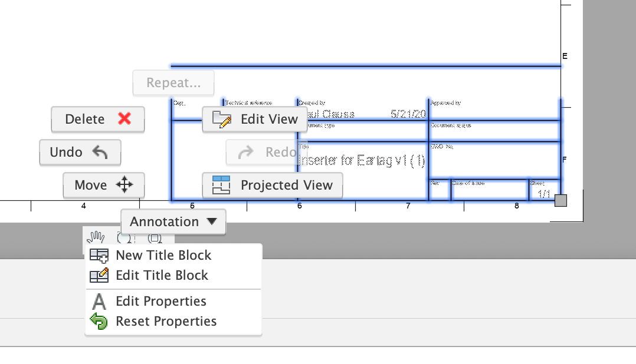Click the 5/21/20 date in the title block
The width and height of the screenshot is (636, 364).
pyautogui.click(x=408, y=114)
